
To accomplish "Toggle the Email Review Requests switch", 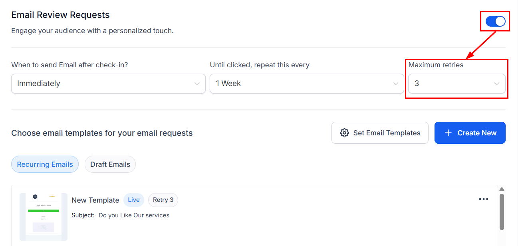I will (495, 21).
